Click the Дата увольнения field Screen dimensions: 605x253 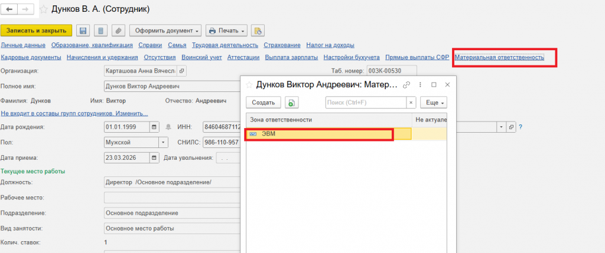(x=228, y=157)
